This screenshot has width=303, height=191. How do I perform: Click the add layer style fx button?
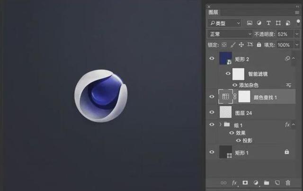[234, 182]
